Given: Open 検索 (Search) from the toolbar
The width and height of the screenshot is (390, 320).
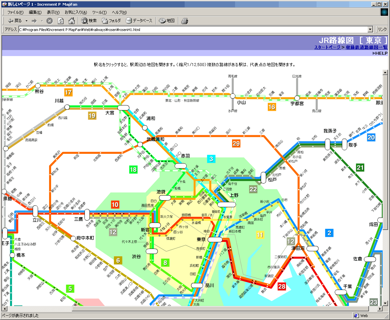Looking at the screenshot, I should click(89, 21).
